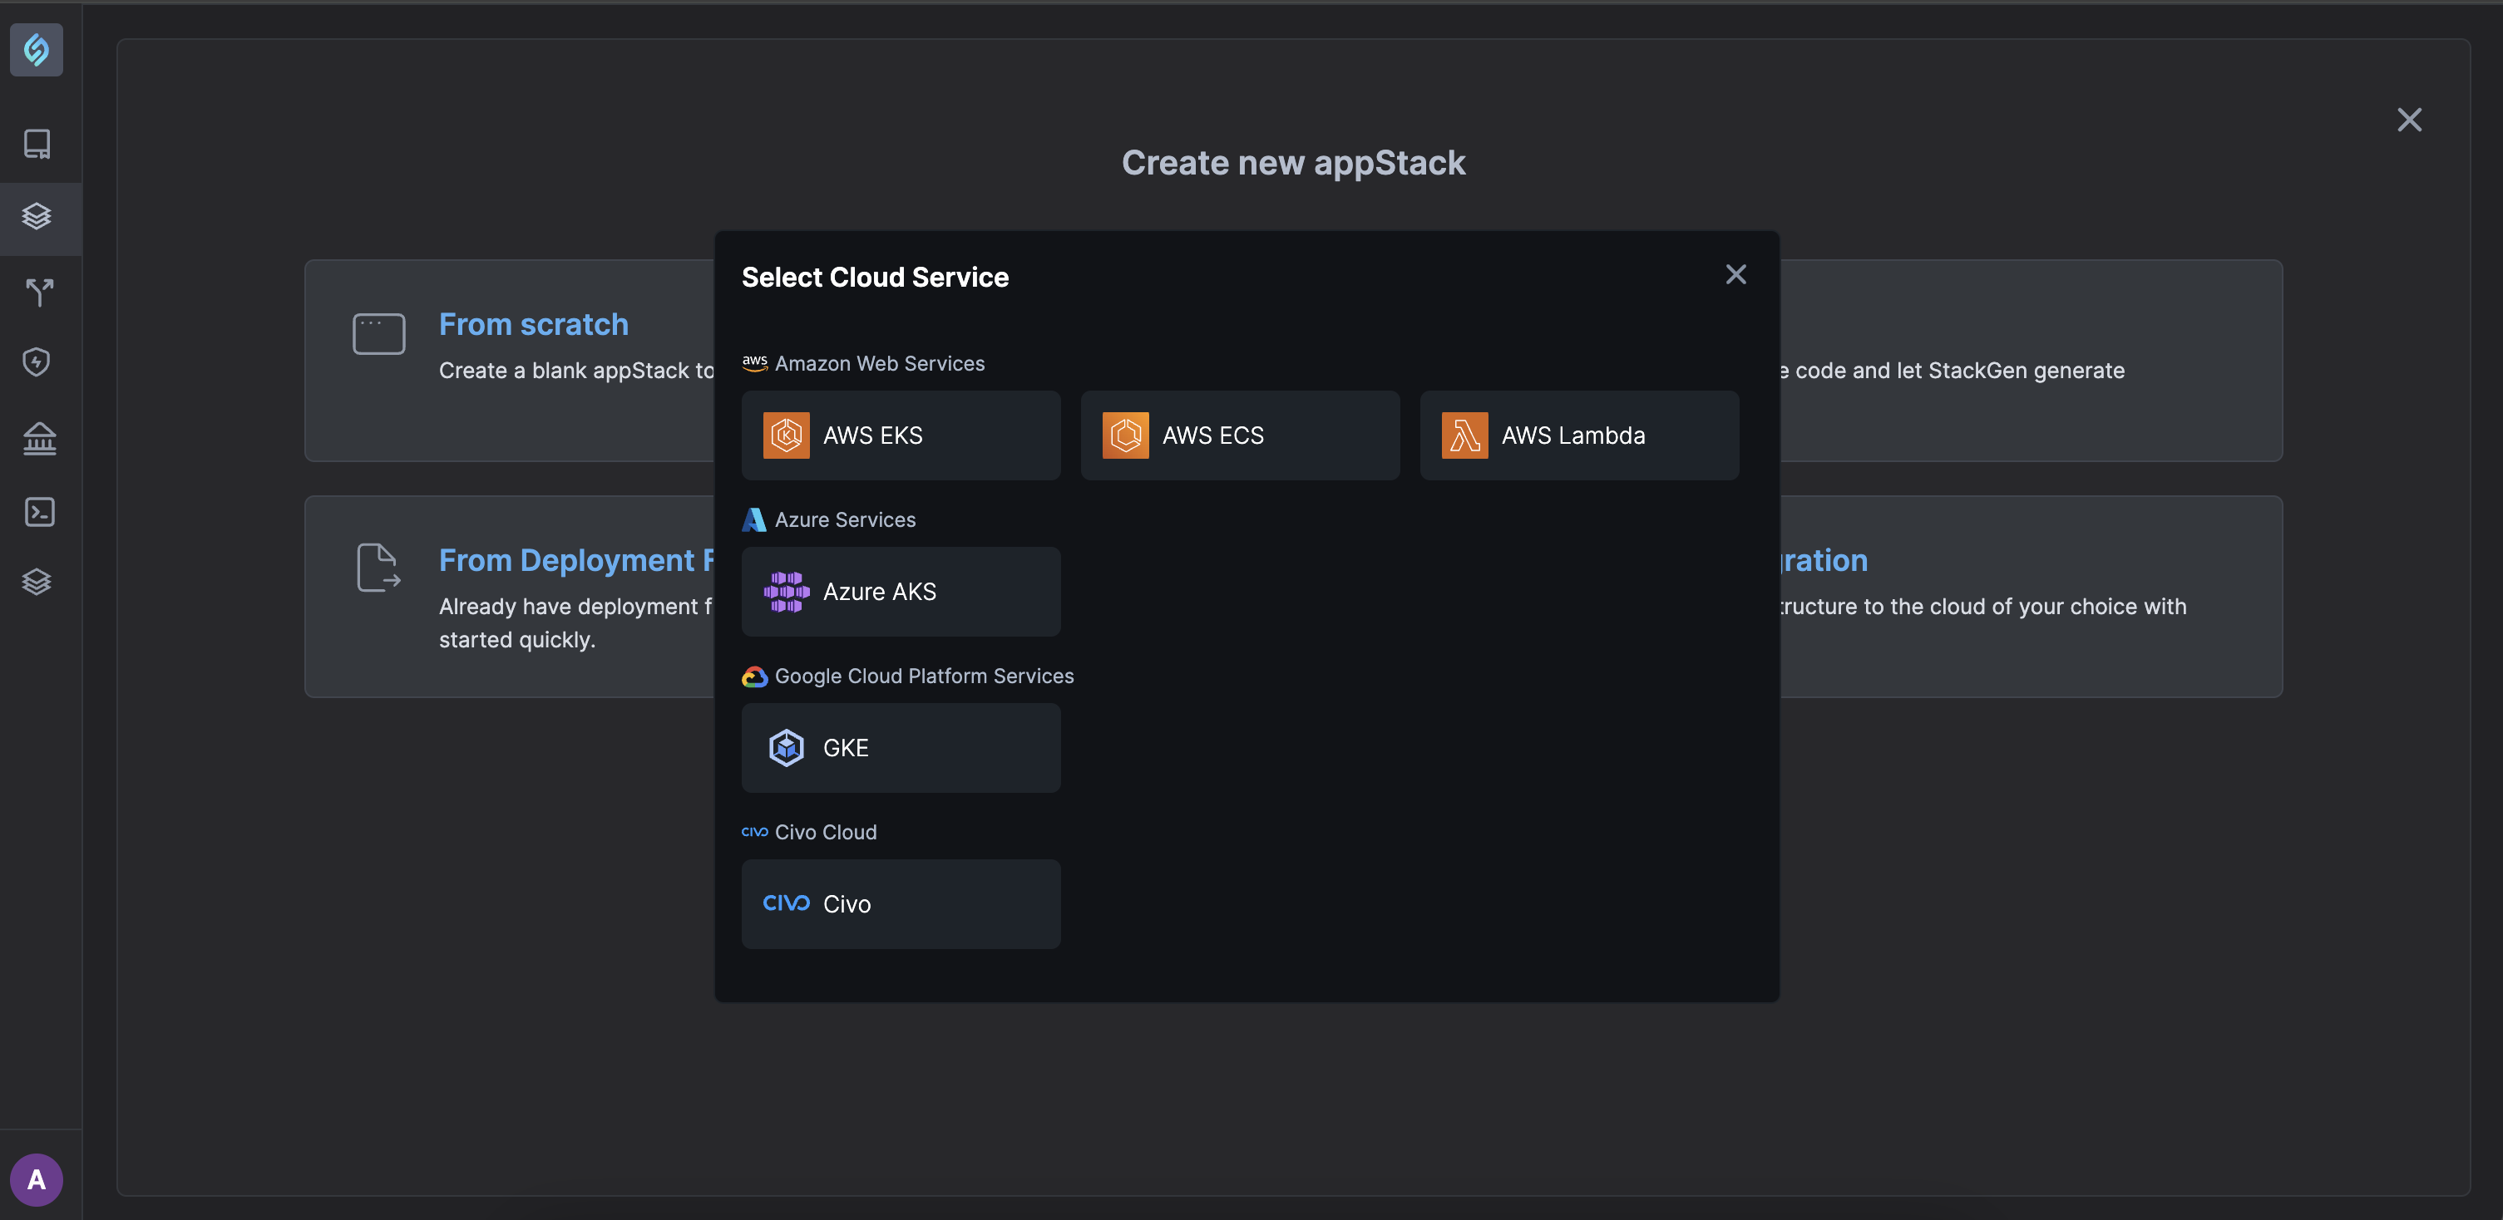2503x1220 pixels.
Task: Choose the AWS ECS service option
Action: click(x=1240, y=435)
